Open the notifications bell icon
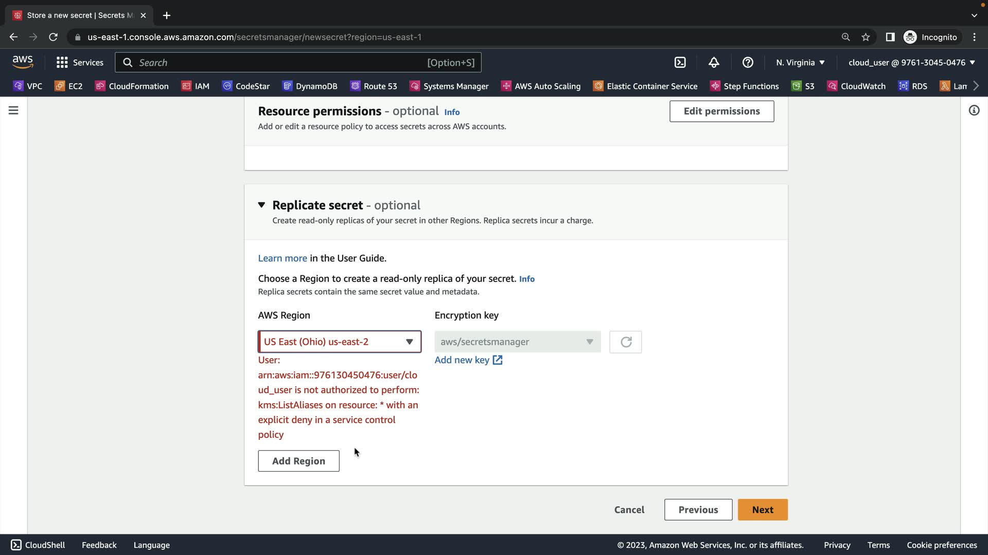The width and height of the screenshot is (988, 555). click(x=714, y=62)
